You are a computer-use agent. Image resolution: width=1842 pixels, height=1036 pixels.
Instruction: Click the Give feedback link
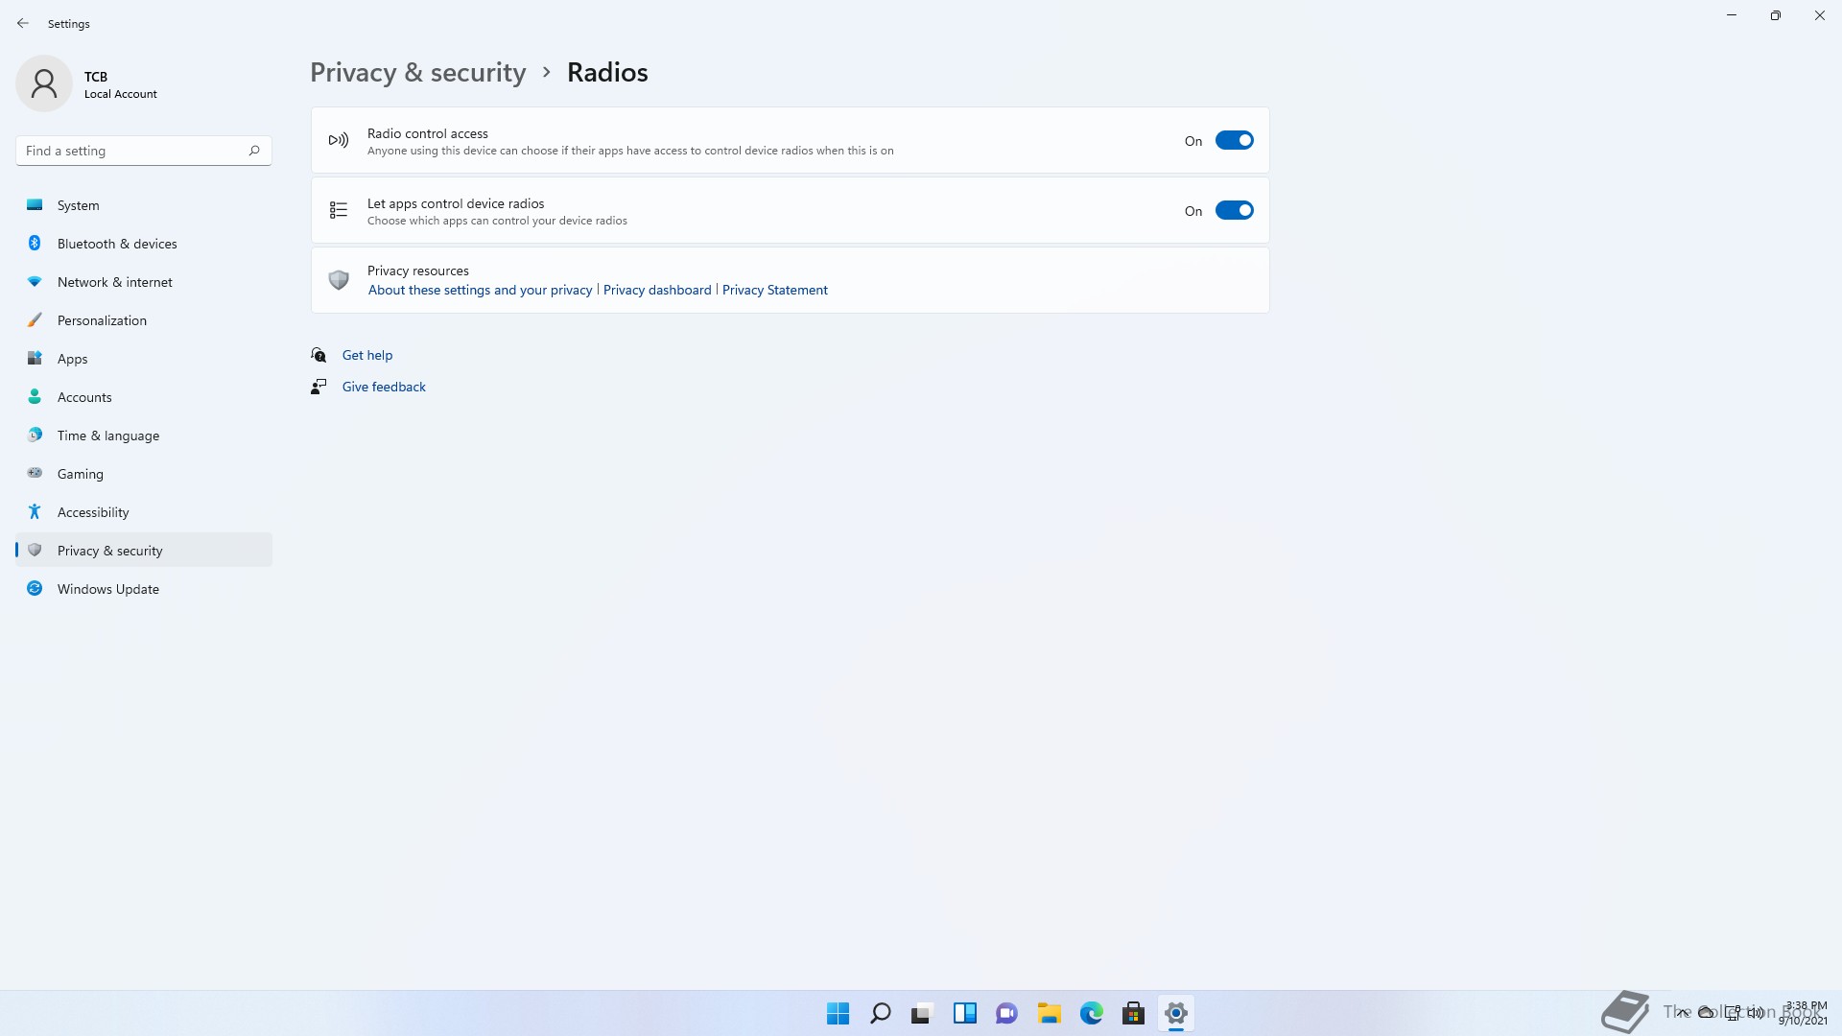(384, 387)
